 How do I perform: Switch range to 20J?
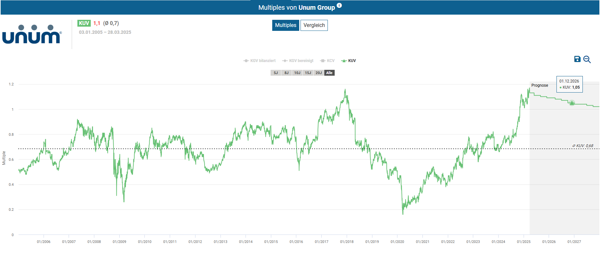point(319,73)
